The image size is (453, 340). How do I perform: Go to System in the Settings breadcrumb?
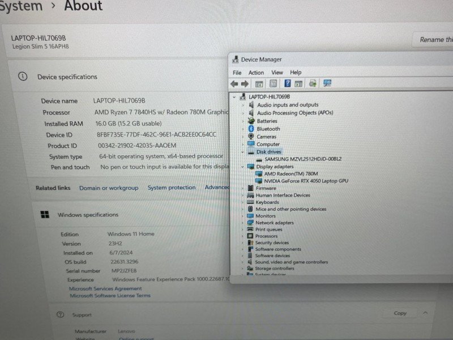point(21,6)
